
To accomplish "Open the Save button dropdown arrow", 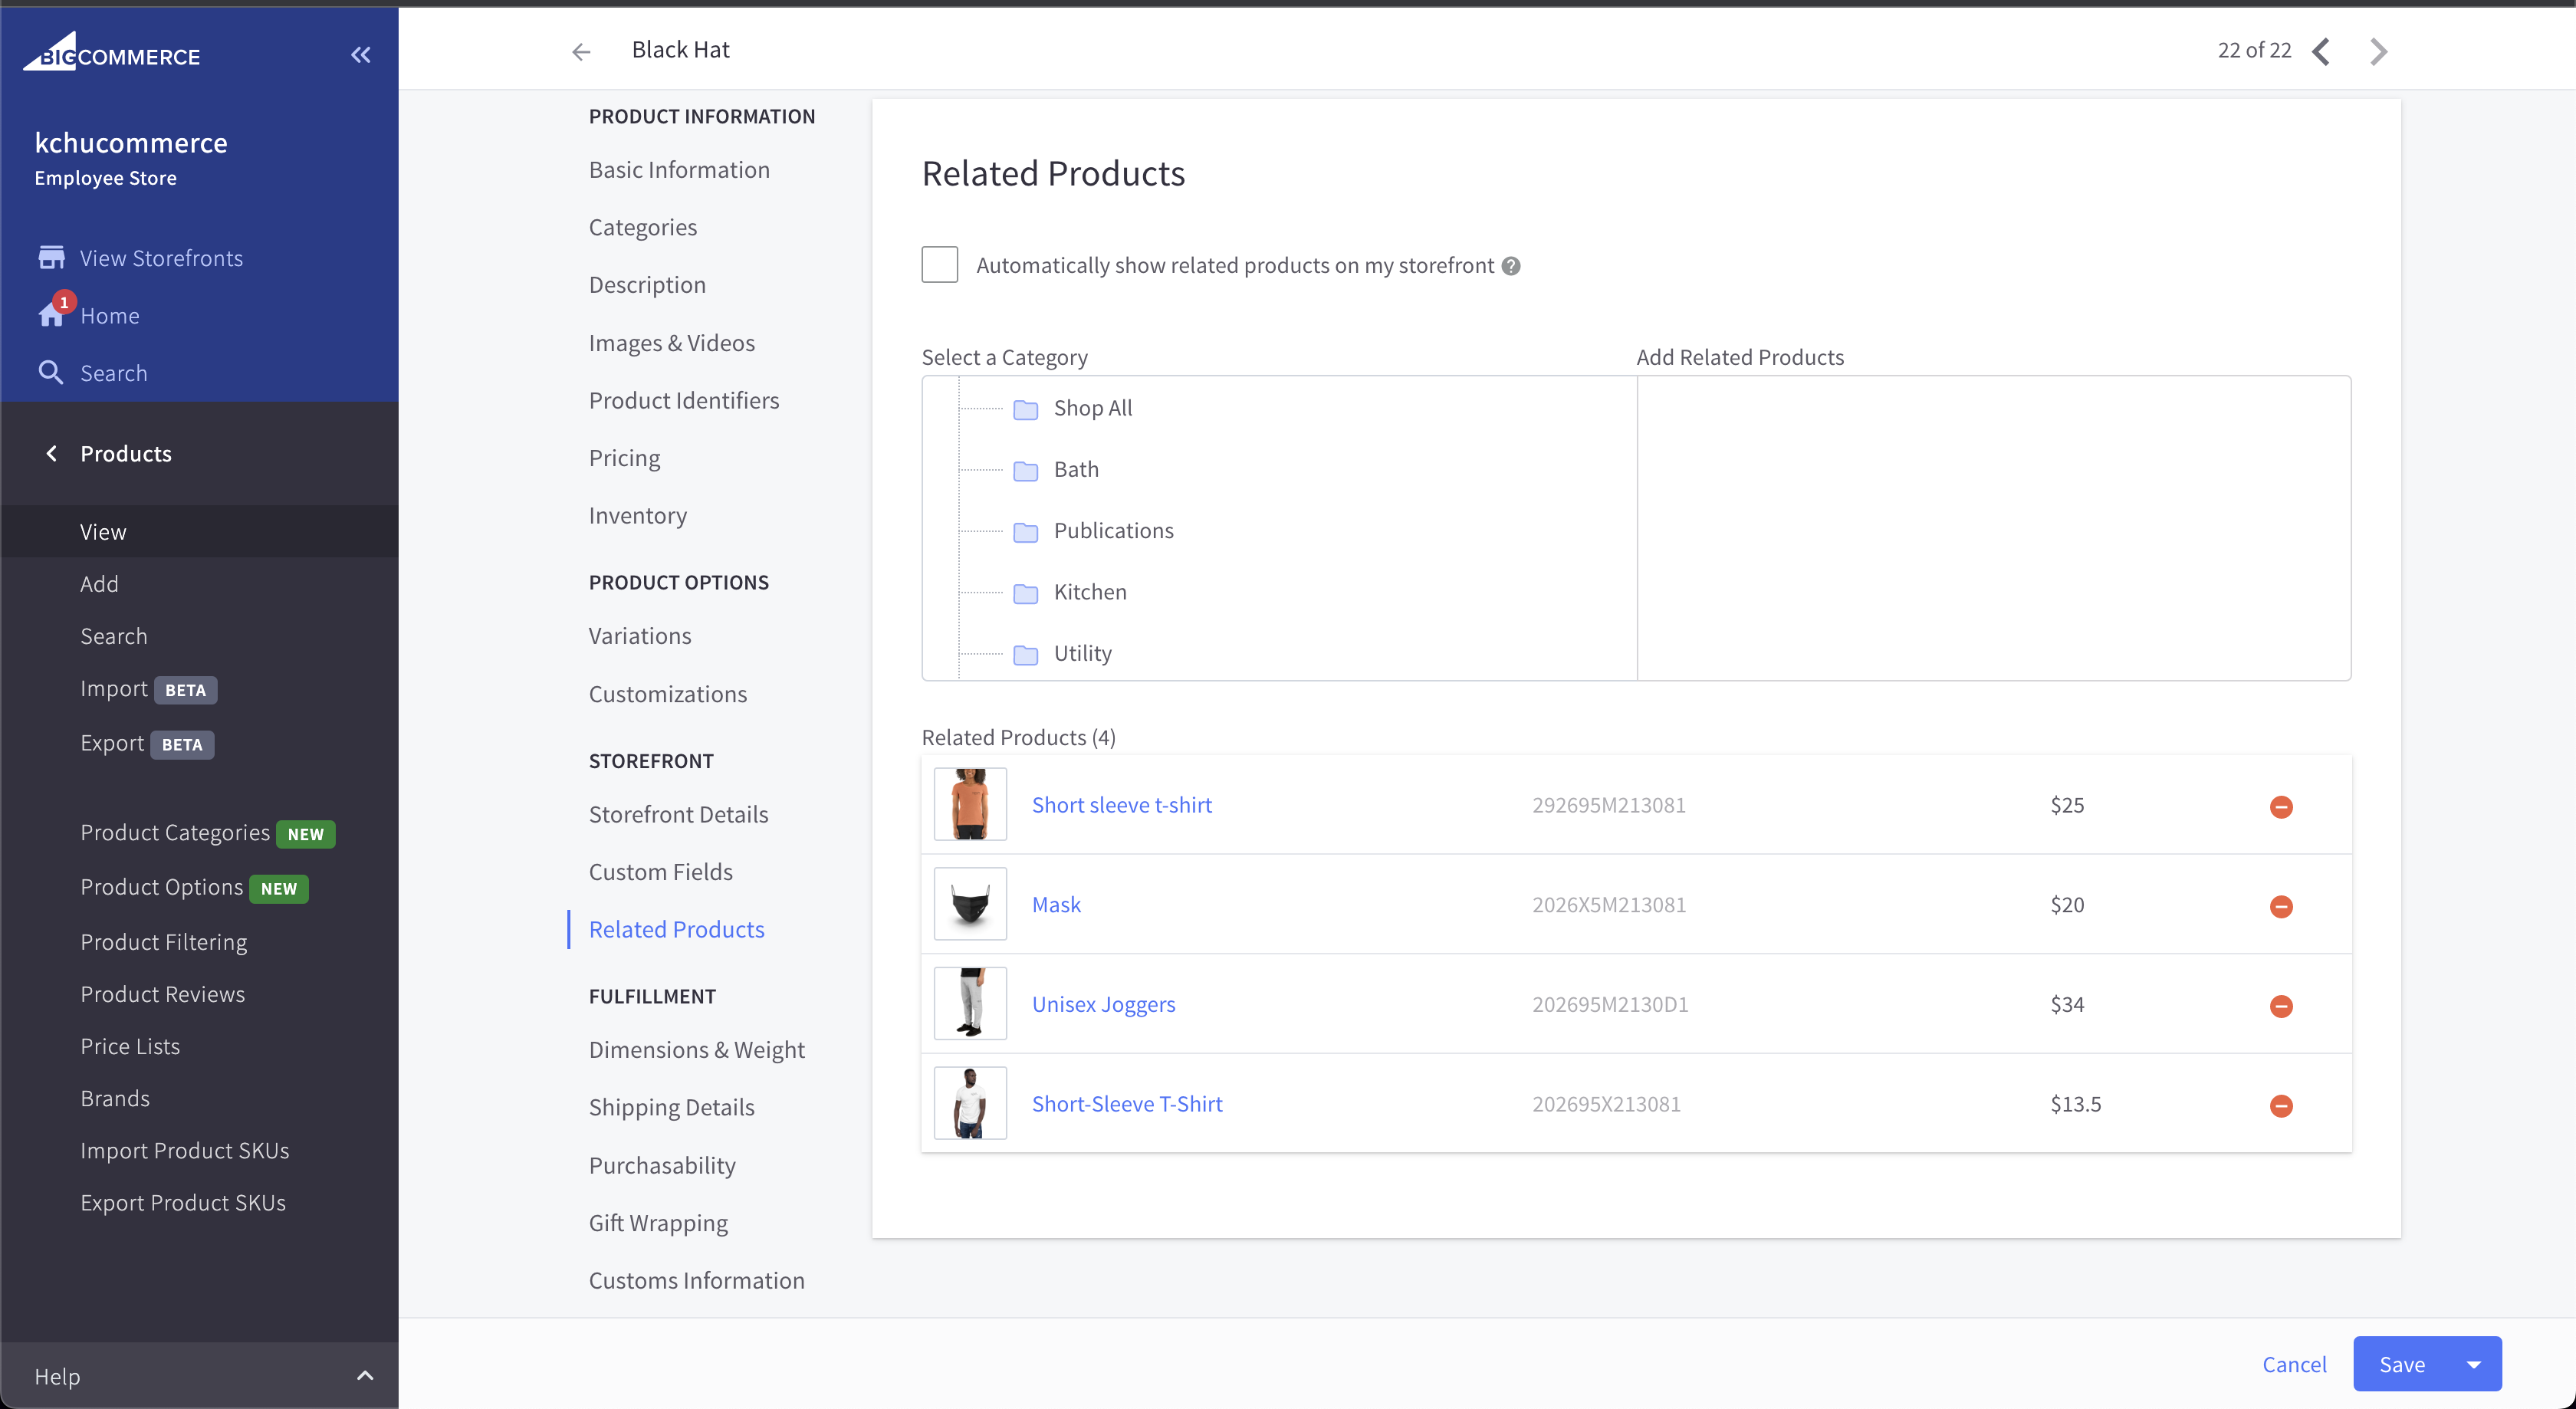I will click(2474, 1364).
